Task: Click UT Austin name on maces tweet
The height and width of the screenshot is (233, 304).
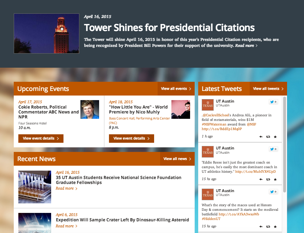Action: coord(225,191)
